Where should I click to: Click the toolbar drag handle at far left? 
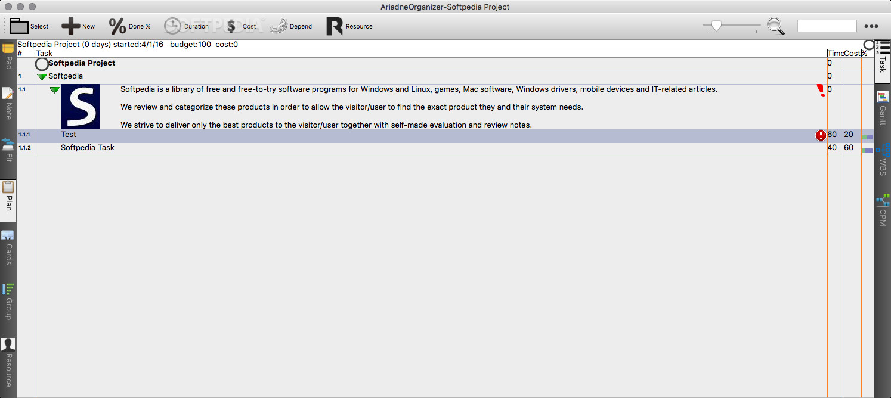pyautogui.click(x=5, y=26)
